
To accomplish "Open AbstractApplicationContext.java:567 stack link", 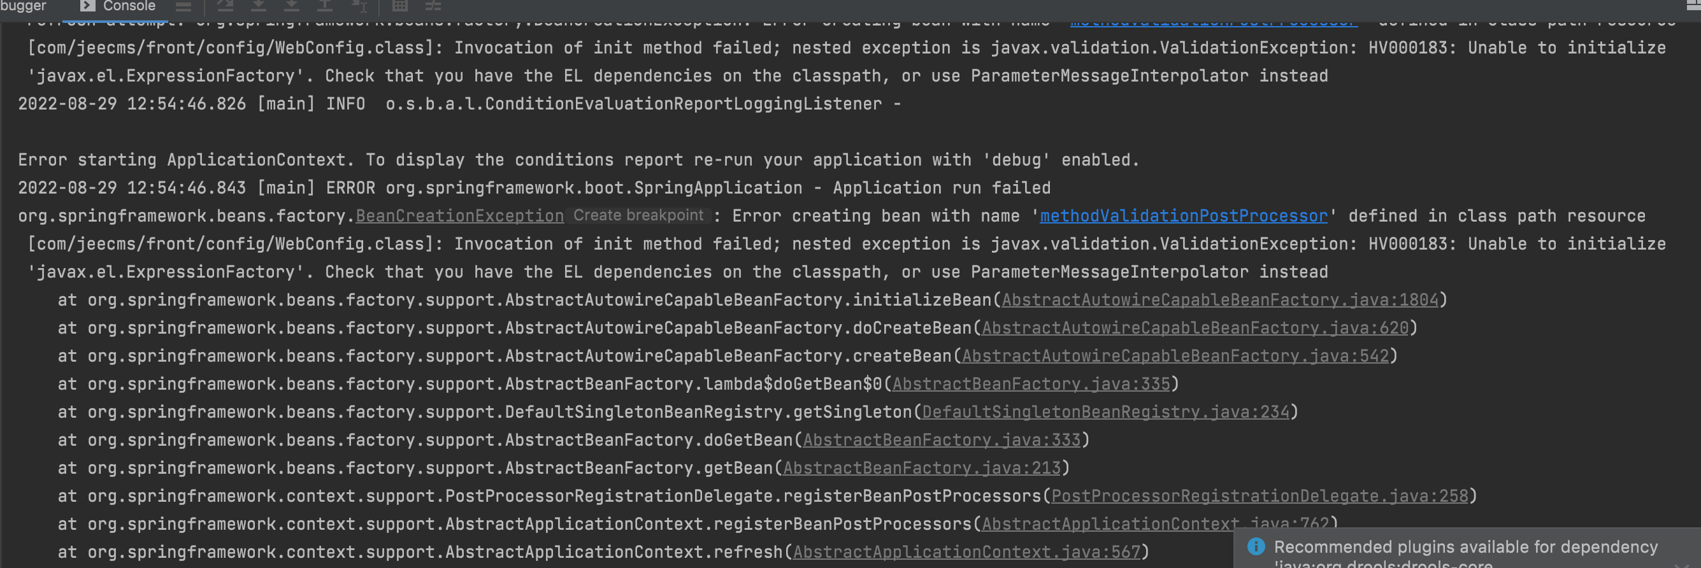I will [966, 552].
